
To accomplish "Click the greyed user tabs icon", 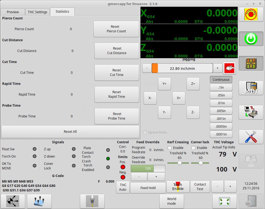I will tap(251, 161).
